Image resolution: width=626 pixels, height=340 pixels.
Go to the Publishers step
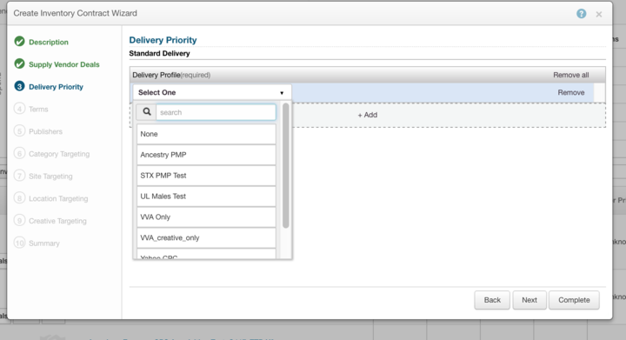tap(45, 131)
